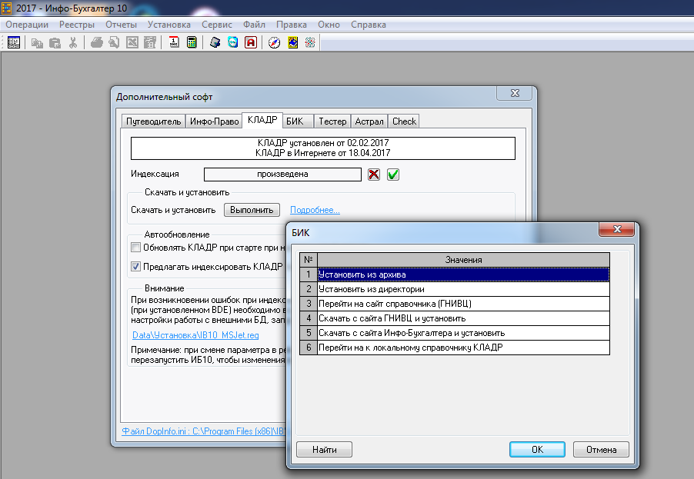Open the Операции menu
Image resolution: width=694 pixels, height=479 pixels.
click(27, 25)
